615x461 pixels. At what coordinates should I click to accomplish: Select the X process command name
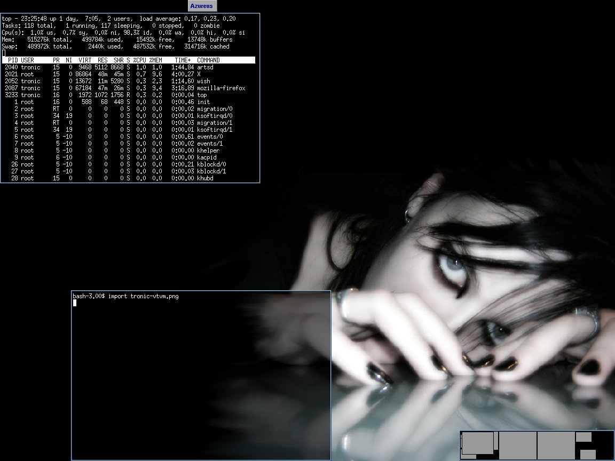click(199, 74)
